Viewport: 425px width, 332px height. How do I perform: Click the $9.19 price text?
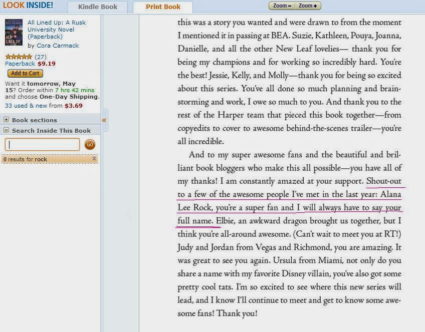47,64
